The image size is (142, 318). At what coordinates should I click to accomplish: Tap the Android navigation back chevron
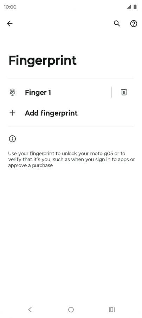click(30, 310)
